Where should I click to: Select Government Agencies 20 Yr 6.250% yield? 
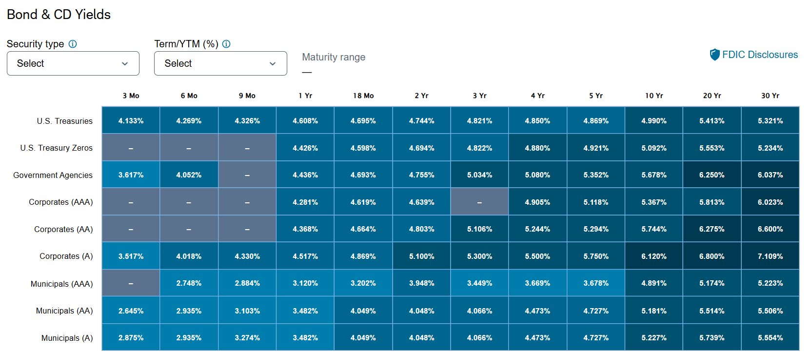click(712, 175)
